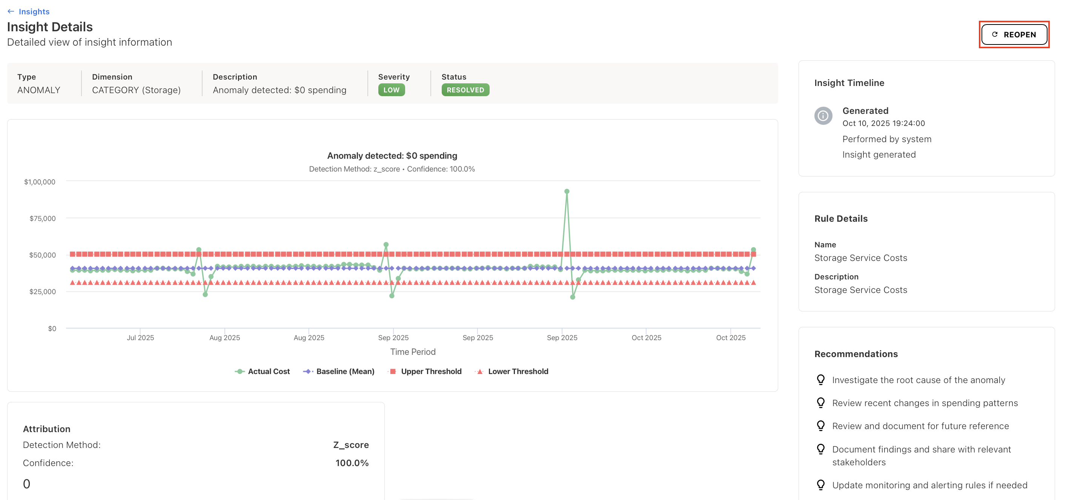Click lightbulb icon beside Review recent changes

click(820, 403)
